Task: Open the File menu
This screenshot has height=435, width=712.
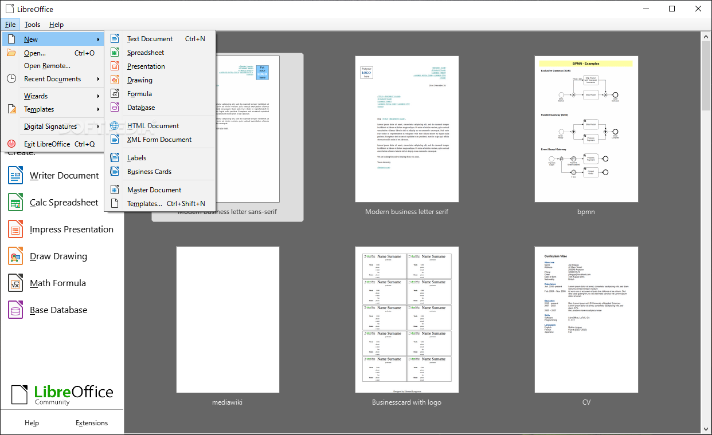Action: point(10,25)
